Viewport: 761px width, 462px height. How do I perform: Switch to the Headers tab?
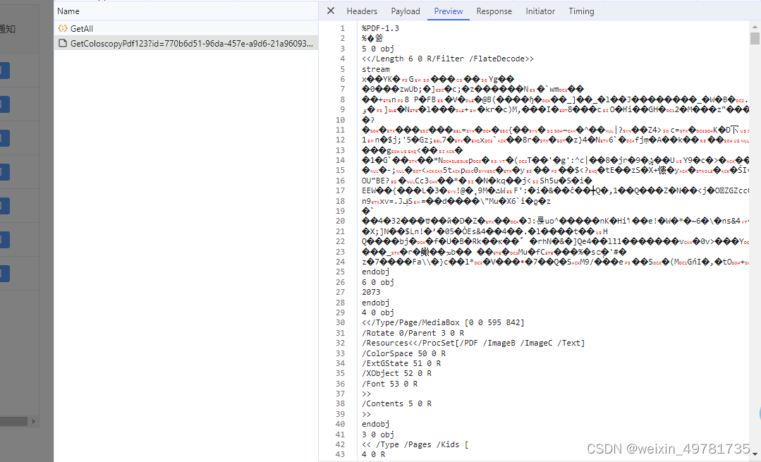[362, 11]
